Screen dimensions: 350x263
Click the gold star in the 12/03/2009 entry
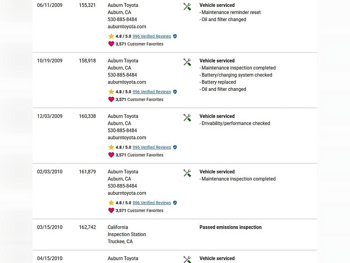tap(111, 147)
